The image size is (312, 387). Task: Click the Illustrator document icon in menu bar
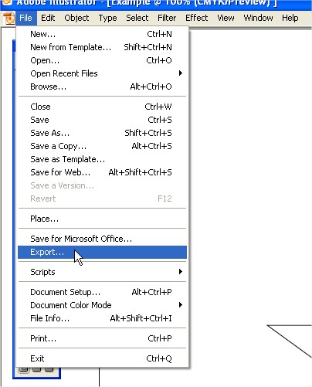[x=9, y=18]
